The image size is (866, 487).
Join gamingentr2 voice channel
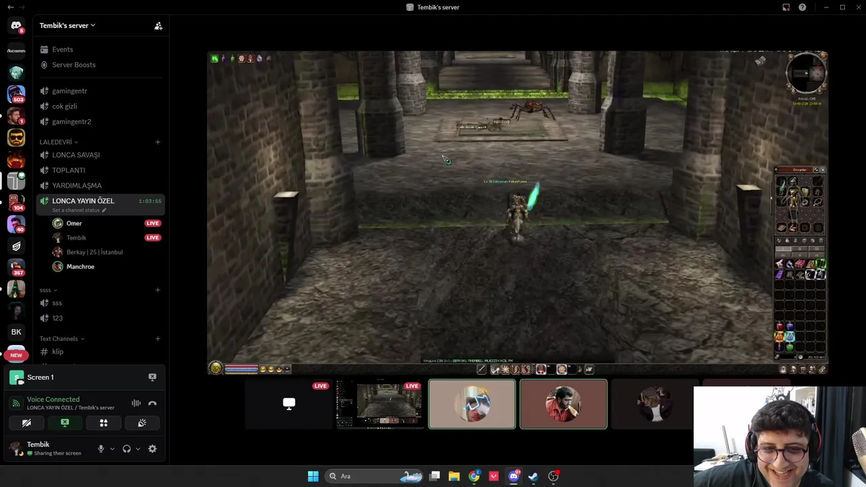point(101,122)
